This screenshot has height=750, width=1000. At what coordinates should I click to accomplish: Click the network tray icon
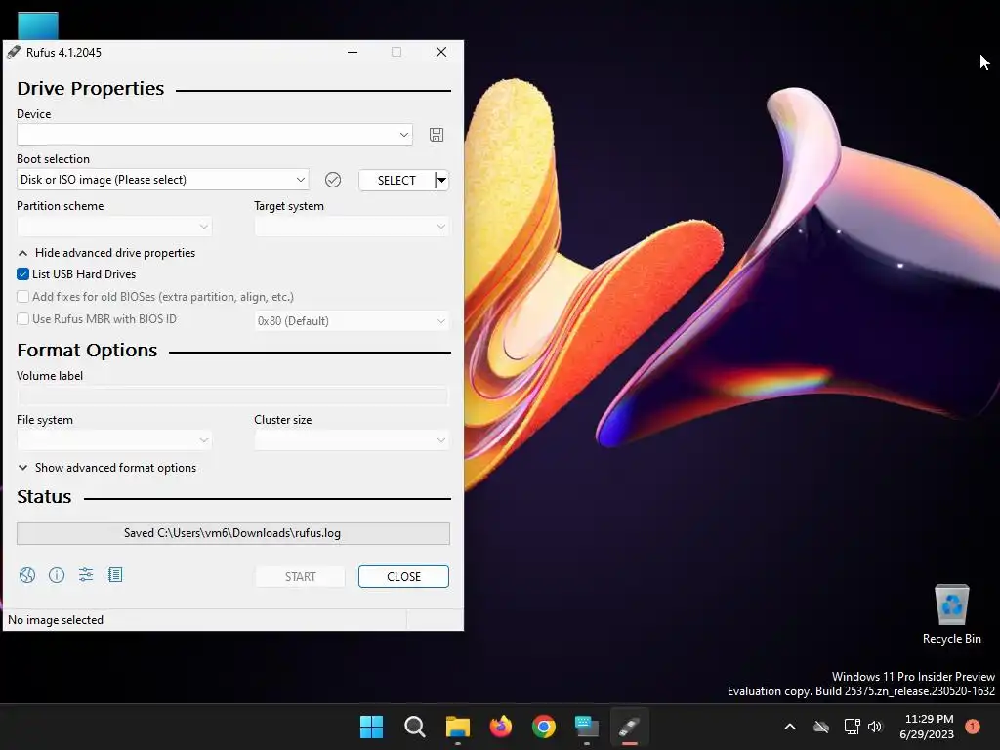click(852, 727)
